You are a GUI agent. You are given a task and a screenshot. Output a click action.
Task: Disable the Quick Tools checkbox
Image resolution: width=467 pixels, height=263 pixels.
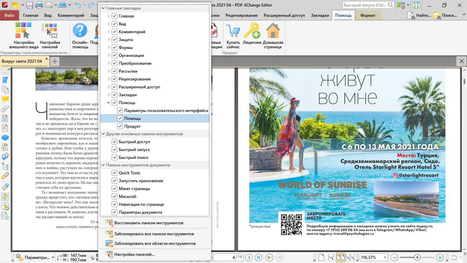click(x=114, y=173)
